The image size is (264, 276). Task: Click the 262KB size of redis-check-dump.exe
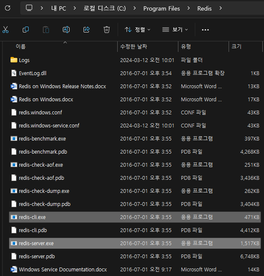point(252,191)
